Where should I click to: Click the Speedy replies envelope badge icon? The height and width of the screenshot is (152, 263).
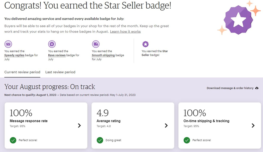8,44
